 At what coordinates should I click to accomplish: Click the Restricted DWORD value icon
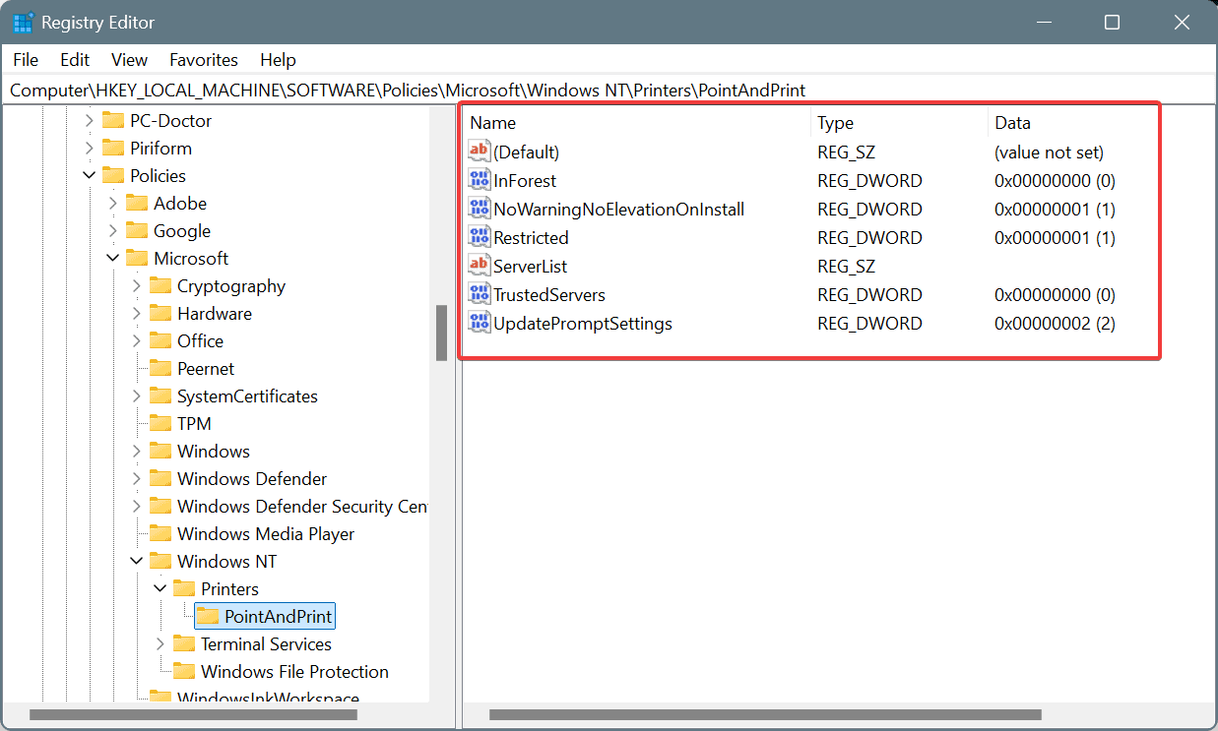[480, 237]
